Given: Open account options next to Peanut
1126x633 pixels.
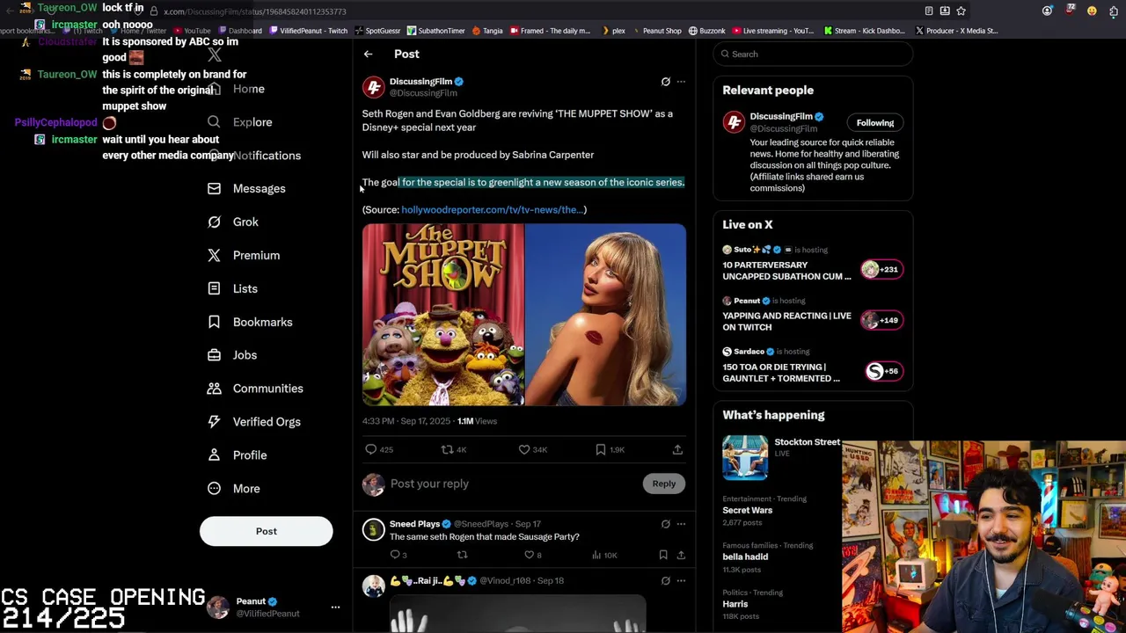Looking at the screenshot, I should coord(335,608).
